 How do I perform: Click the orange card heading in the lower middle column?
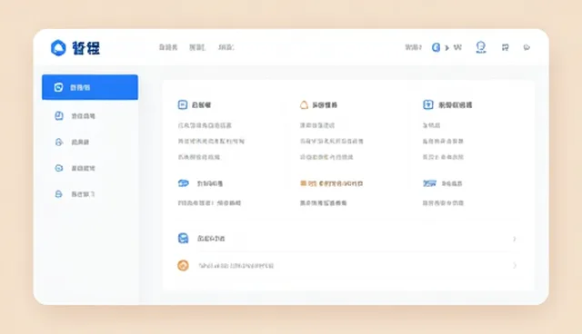[x=331, y=183]
